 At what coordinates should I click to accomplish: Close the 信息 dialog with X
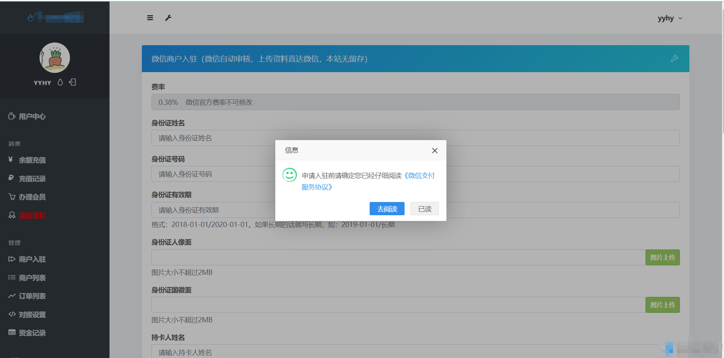coord(435,151)
